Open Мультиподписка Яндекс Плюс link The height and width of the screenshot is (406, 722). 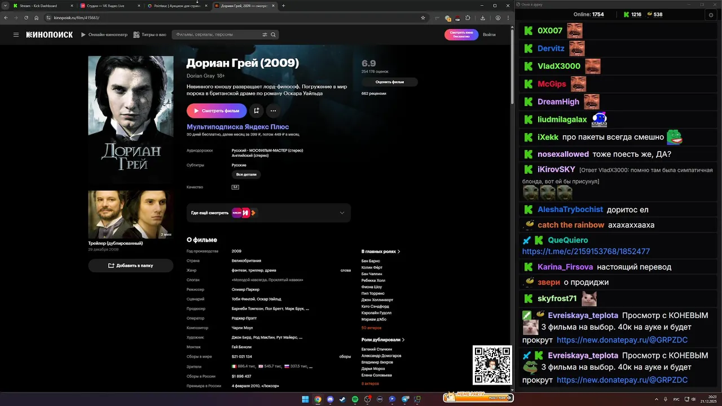tap(237, 127)
